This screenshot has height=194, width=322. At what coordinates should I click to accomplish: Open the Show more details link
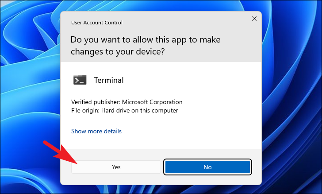pyautogui.click(x=96, y=131)
